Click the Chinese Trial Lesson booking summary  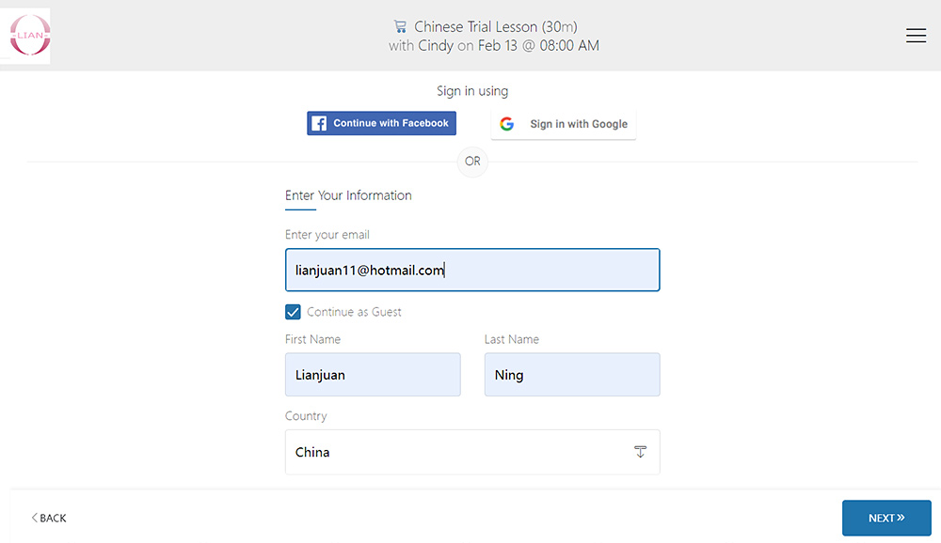point(494,36)
